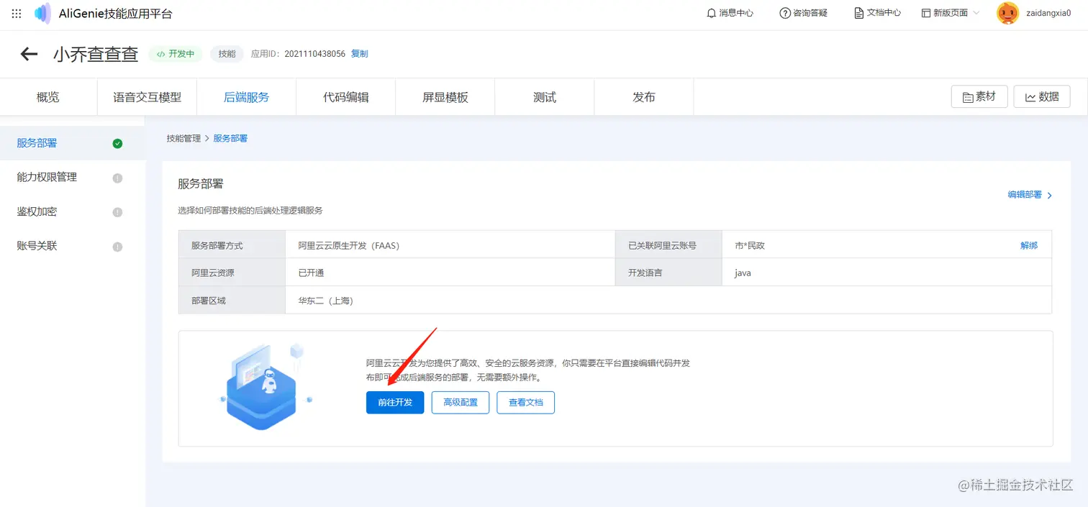Select the 后端服务 tab
This screenshot has width=1088, height=507.
coord(247,97)
